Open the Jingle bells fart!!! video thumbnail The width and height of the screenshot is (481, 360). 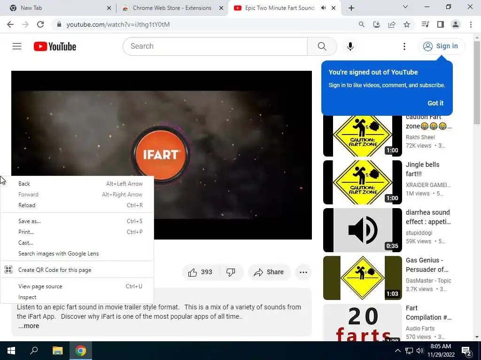tap(362, 182)
